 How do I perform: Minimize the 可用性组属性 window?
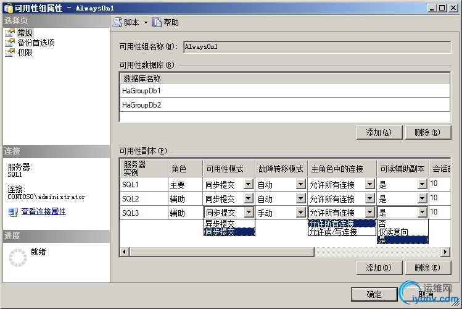[432, 8]
